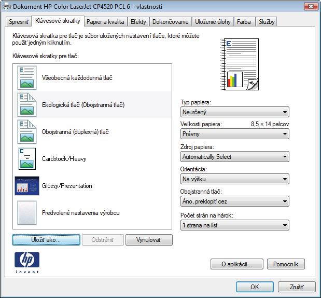Confirm with the OK button

pos(255,287)
